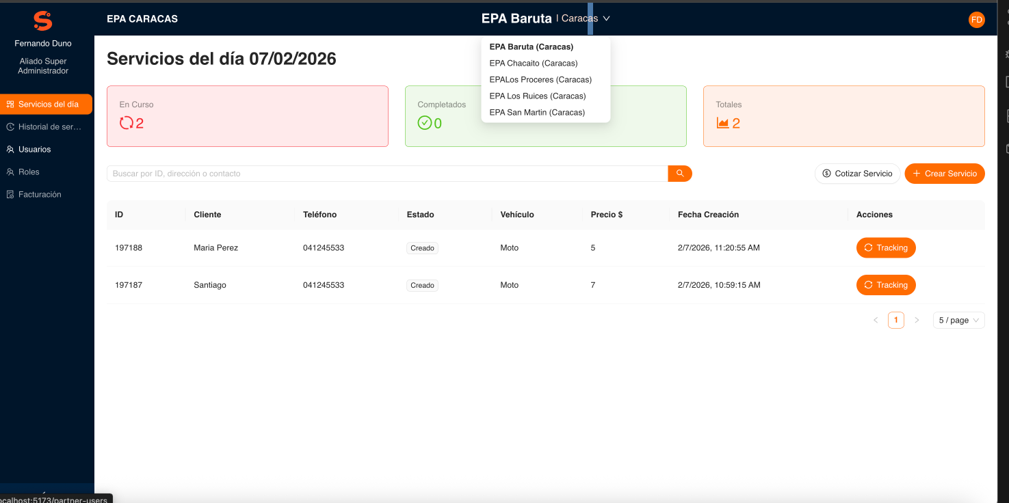
Task: Click the FD avatar in the top bar
Action: pos(976,19)
